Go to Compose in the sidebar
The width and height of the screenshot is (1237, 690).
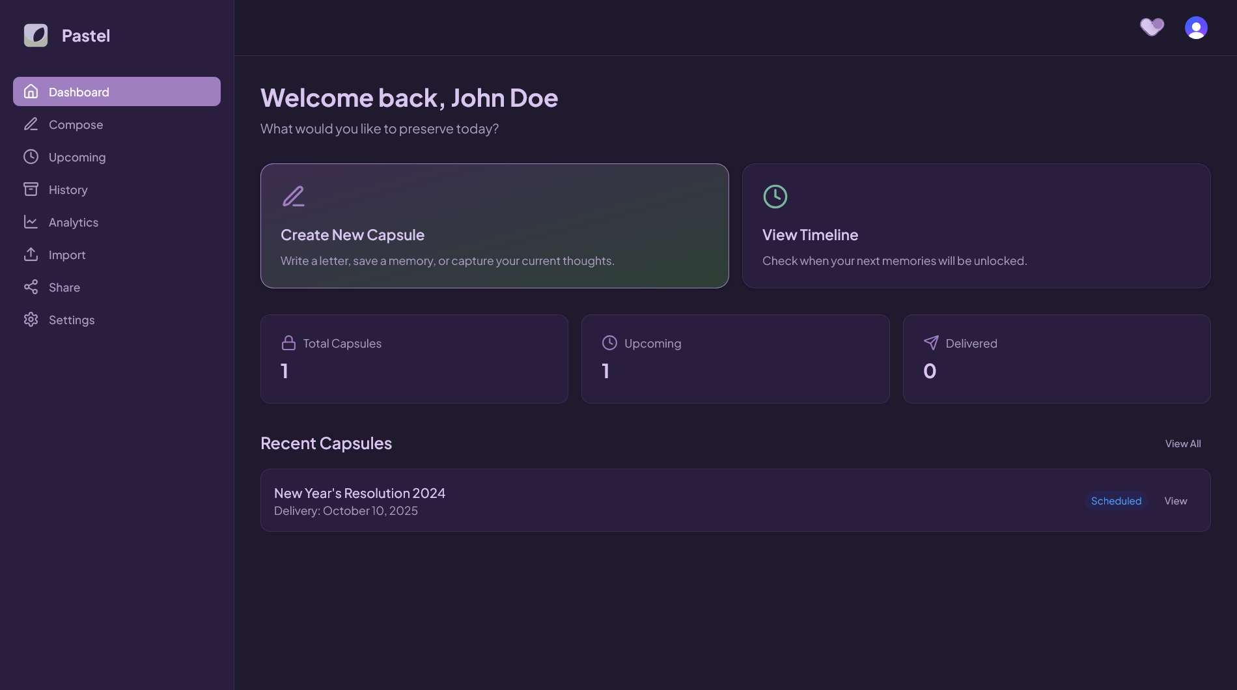coord(76,124)
